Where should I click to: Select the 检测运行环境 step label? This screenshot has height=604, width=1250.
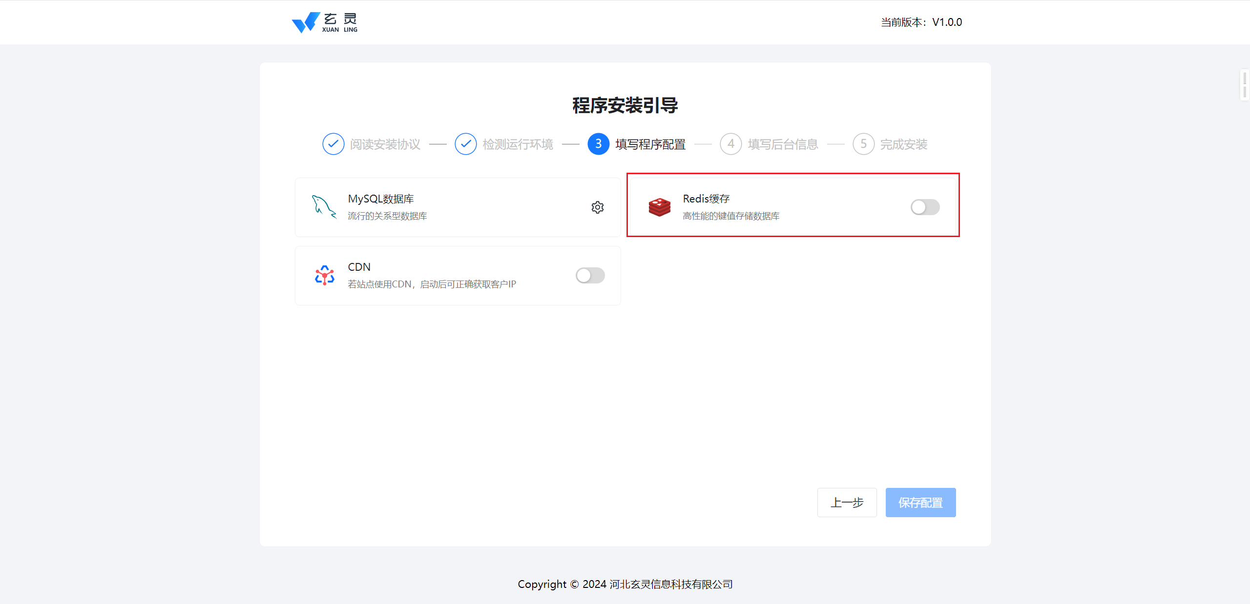518,144
